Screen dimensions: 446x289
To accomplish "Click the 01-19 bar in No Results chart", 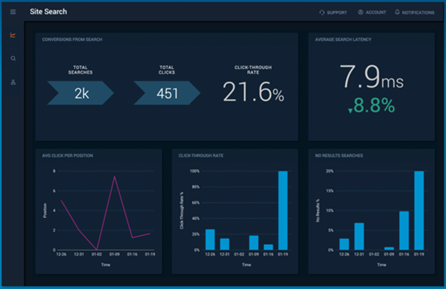I will [419, 211].
